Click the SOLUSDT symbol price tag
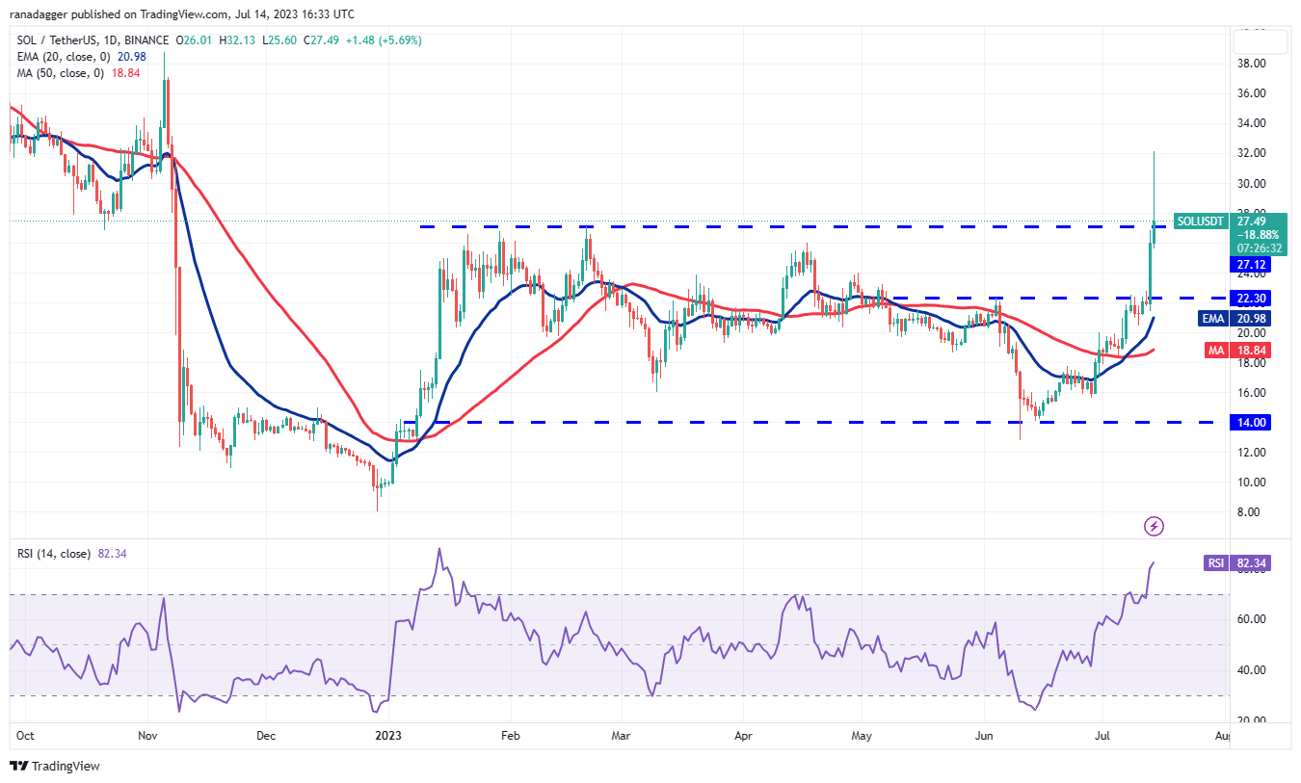Screen dimensions: 1301x783 pyautogui.click(x=1200, y=221)
